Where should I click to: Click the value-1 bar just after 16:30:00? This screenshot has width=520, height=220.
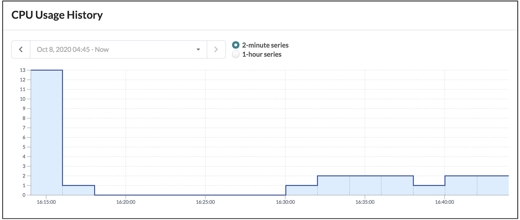[302, 190]
